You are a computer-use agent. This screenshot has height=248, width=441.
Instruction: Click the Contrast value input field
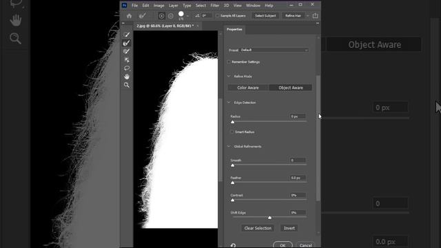[298, 195]
